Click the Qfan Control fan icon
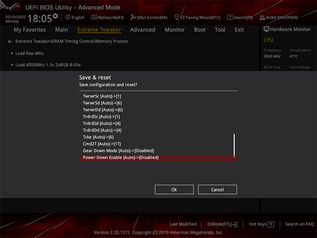This screenshot has height=238, width=317. click(133, 17)
